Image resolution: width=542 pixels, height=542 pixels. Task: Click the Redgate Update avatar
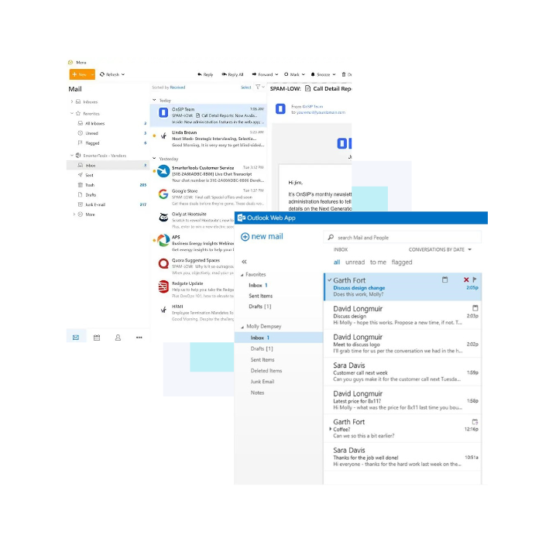coord(163,286)
